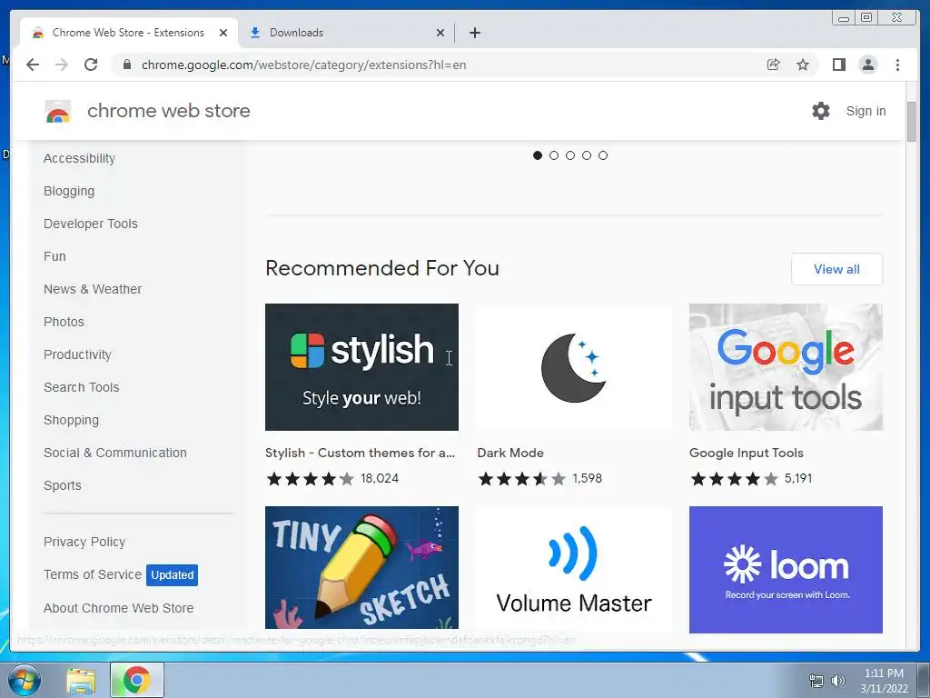Click the Stylish - Custom themes title
This screenshot has width=930, height=698.
click(x=360, y=453)
